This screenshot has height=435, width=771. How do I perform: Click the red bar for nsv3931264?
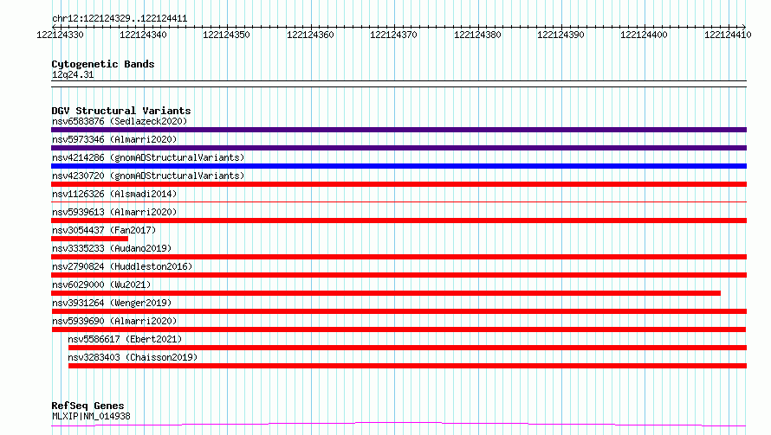[399, 311]
